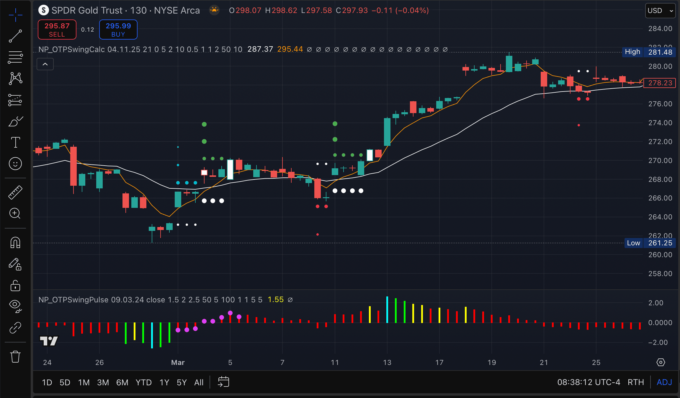This screenshot has height=398, width=680.
Task: Select the 1D time range
Action: tap(47, 382)
